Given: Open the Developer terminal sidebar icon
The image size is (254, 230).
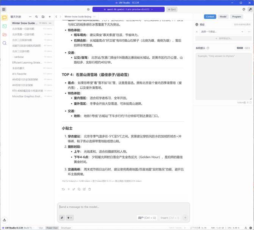Looking at the screenshot, I should pos(4,26).
